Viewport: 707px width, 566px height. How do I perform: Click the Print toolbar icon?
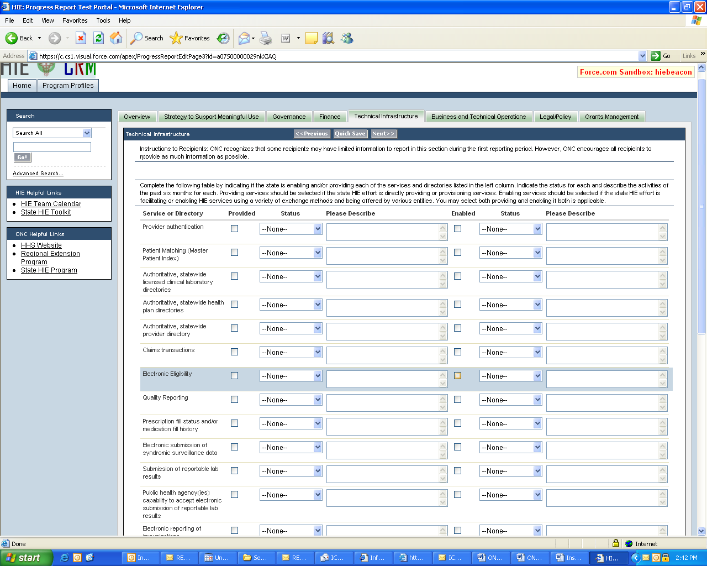click(x=266, y=38)
